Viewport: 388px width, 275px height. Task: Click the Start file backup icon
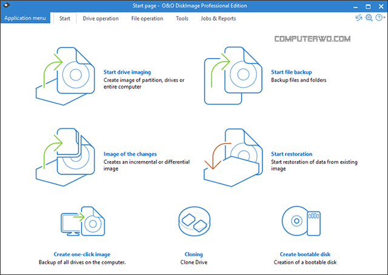coord(233,76)
